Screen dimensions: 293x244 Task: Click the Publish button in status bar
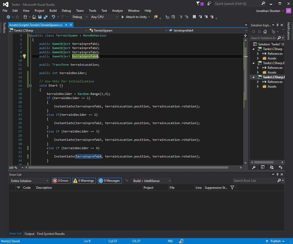point(275,241)
